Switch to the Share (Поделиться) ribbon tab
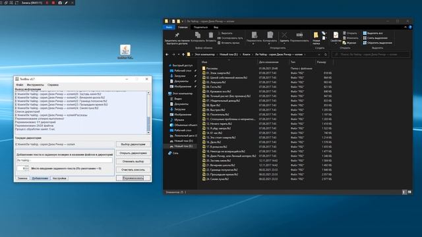Screen dimensions: 422x237 200,27
